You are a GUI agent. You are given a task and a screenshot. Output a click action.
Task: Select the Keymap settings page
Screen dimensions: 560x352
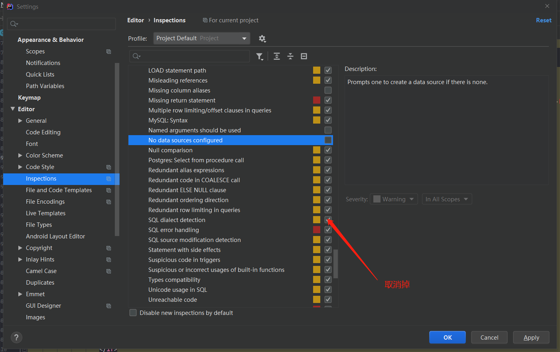(x=29, y=98)
